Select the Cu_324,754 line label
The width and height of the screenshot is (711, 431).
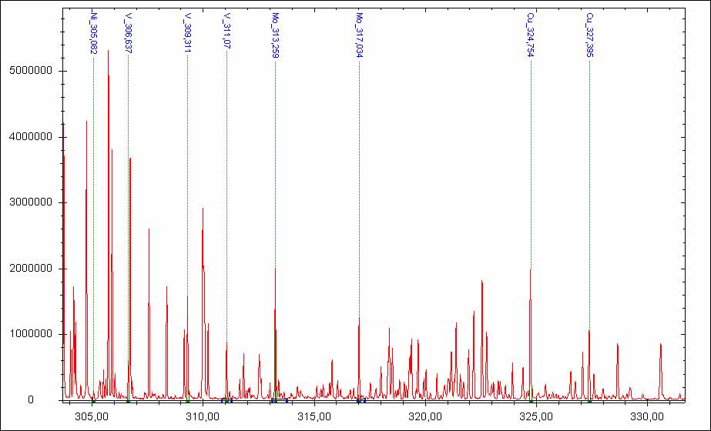tap(530, 35)
